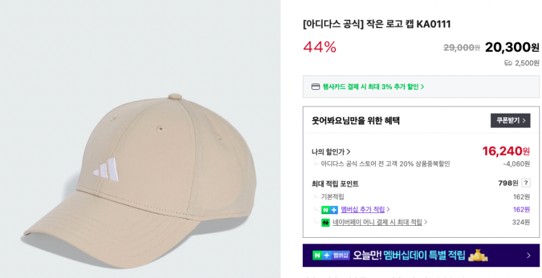Expand the chevron next to 나의 할인가
542x278 pixels.
coord(349,152)
